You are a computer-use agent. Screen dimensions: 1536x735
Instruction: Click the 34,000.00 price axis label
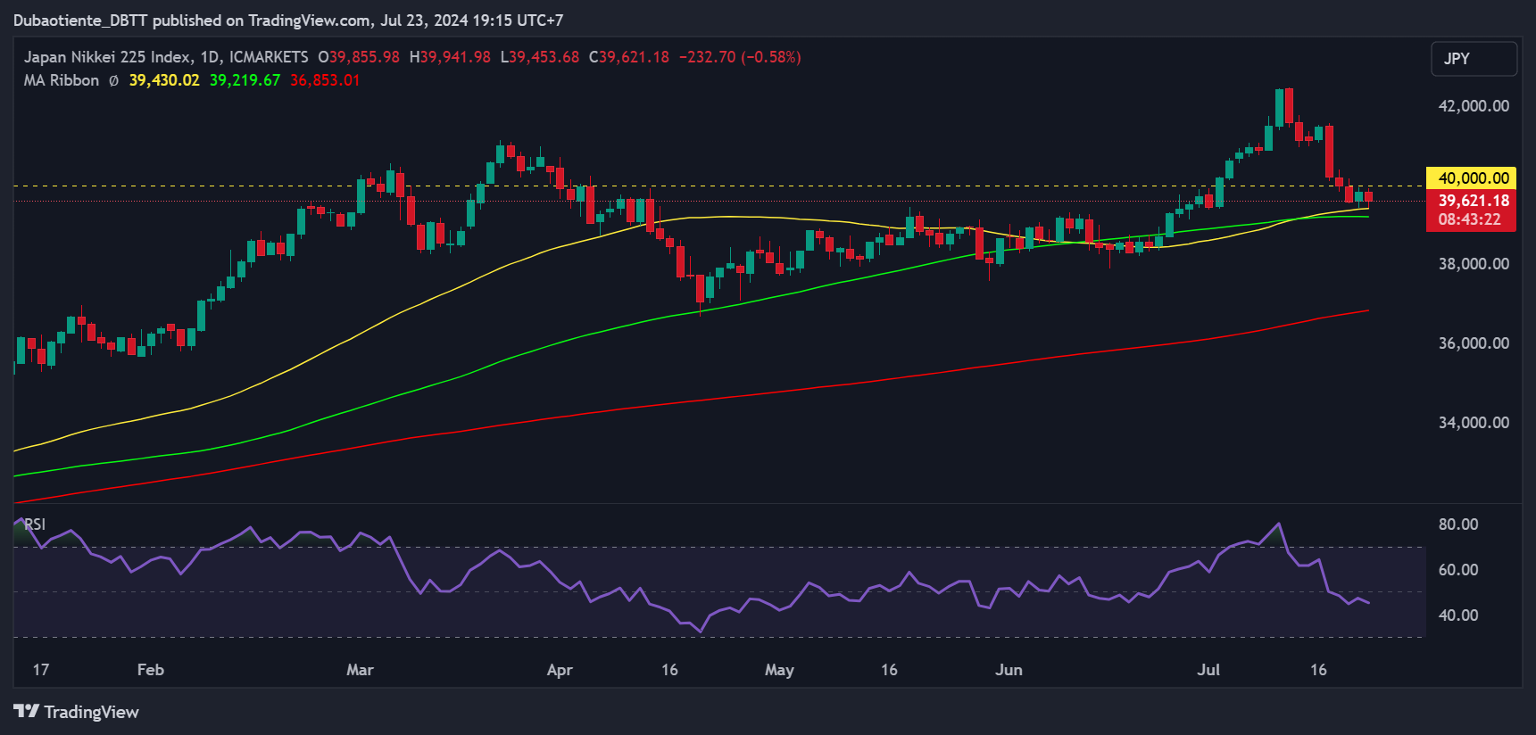point(1474,423)
